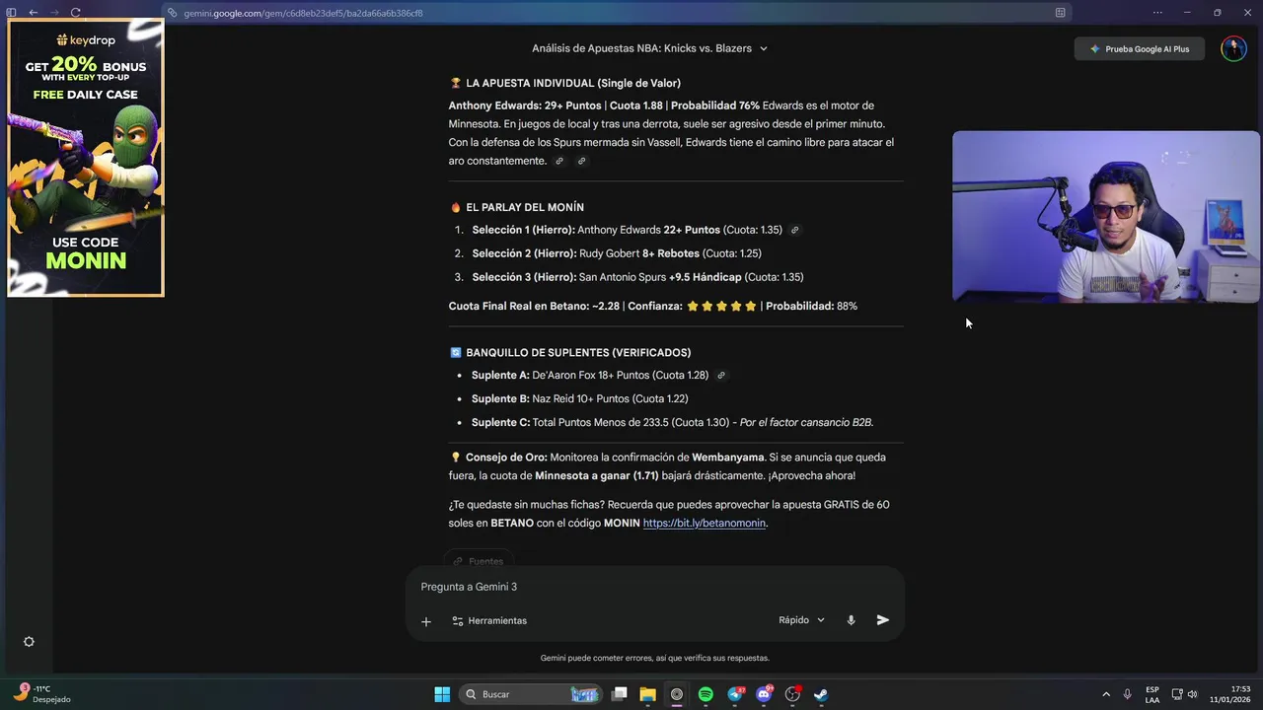1263x710 pixels.
Task: Click the 'Consejo de Oro' tip text
Action: 667,466
